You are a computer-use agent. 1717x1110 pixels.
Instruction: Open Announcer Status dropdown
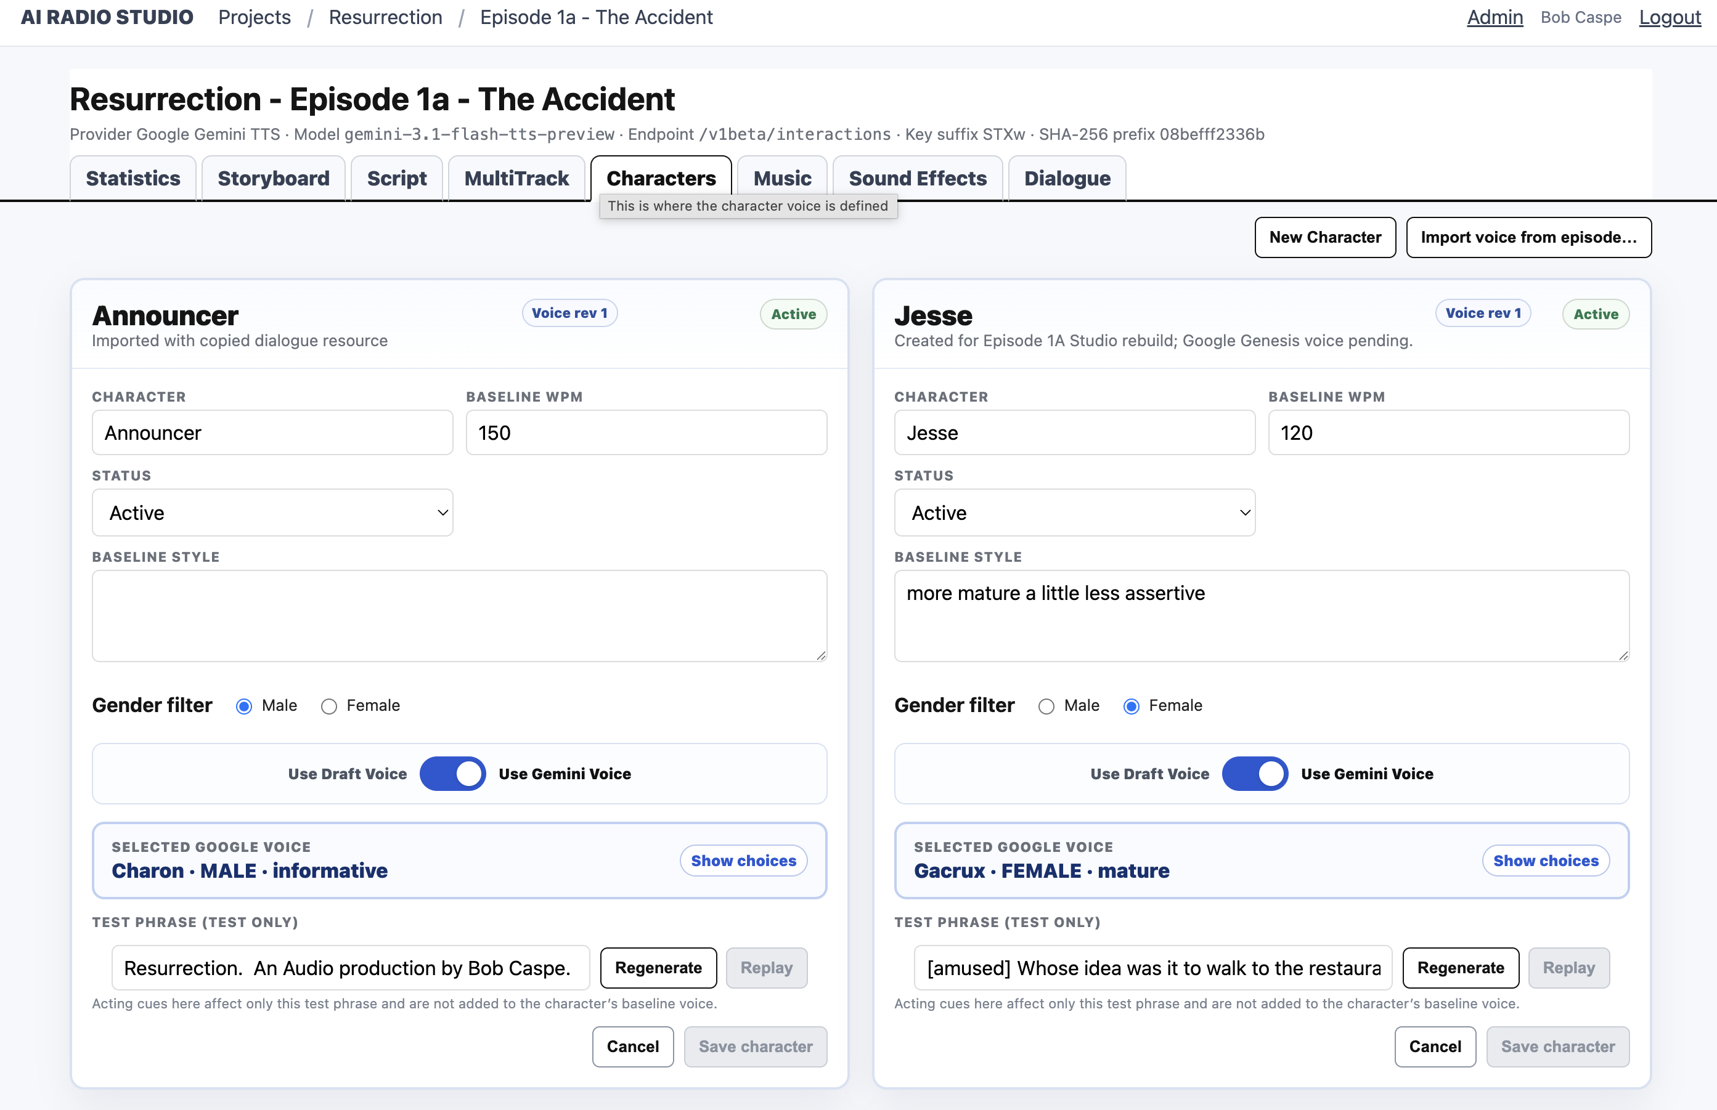point(272,512)
